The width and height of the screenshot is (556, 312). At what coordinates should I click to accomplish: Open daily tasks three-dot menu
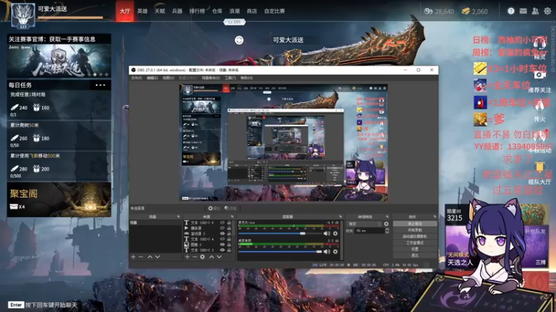click(x=100, y=85)
